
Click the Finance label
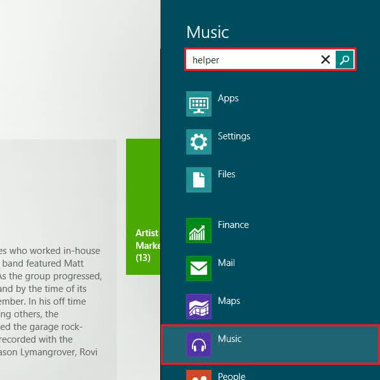[233, 225]
